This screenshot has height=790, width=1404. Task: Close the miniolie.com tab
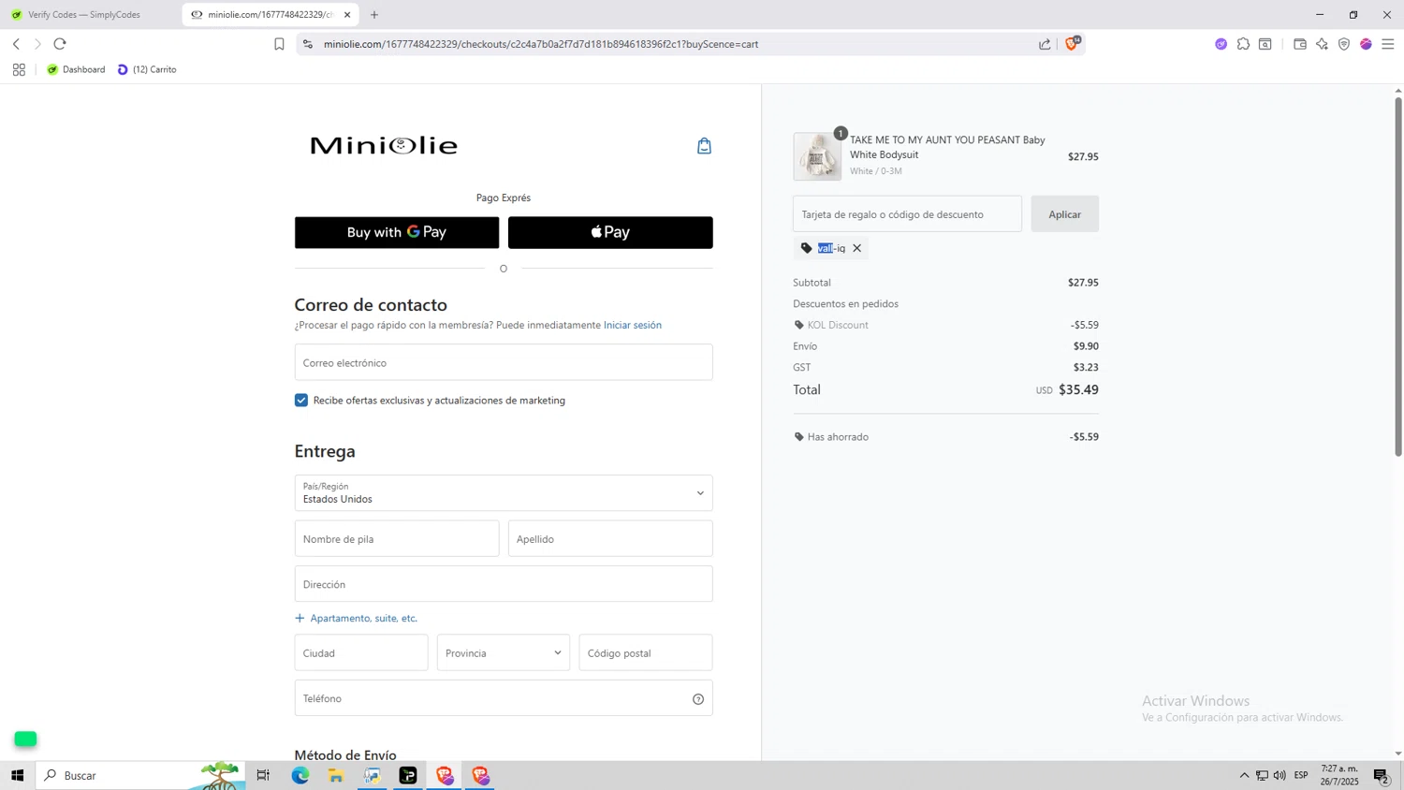pos(347,15)
